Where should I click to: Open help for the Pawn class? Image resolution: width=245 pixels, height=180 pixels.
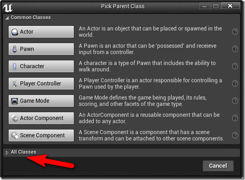(235, 49)
